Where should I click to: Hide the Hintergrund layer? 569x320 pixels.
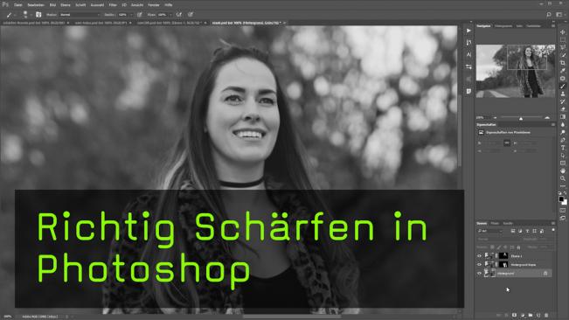point(479,273)
